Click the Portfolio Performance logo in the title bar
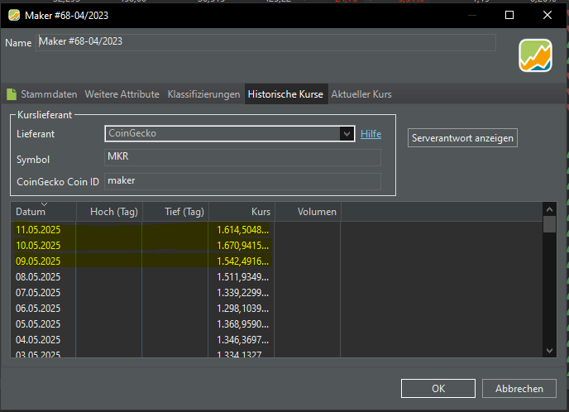Screen dimensions: 569x412 pos(14,15)
